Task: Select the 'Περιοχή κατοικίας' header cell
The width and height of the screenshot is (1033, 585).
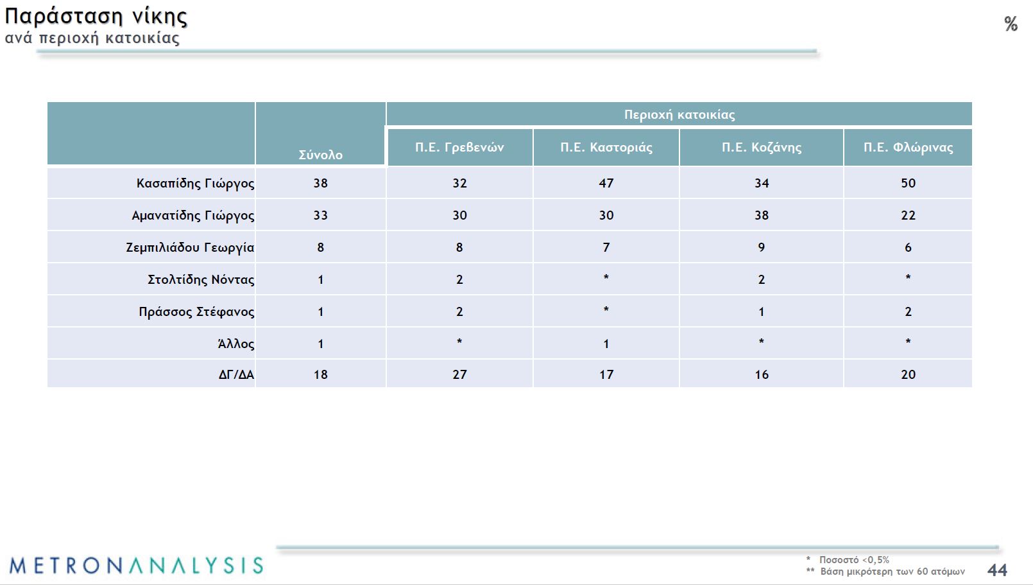Action: [x=679, y=114]
